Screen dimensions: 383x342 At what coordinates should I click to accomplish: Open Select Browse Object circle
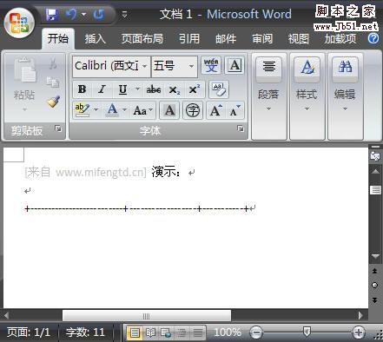(x=375, y=286)
